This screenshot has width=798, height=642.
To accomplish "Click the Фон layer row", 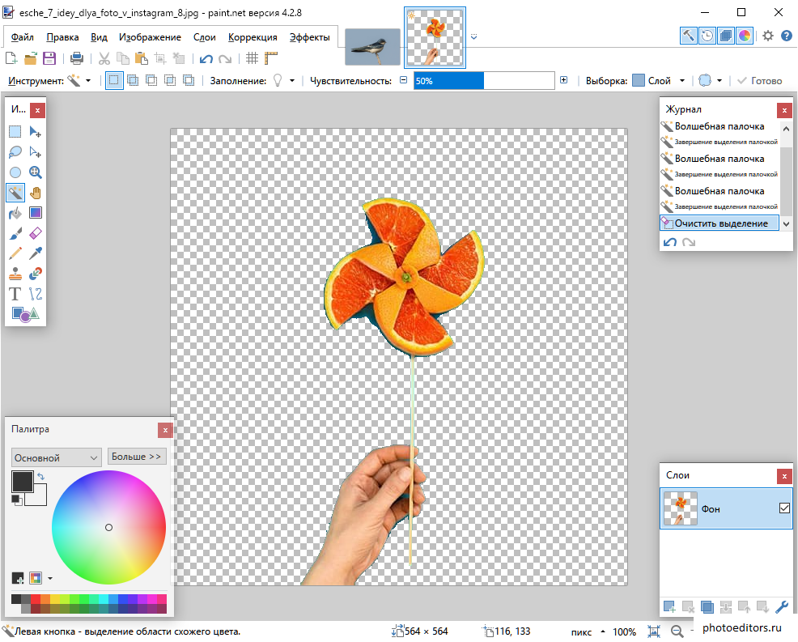I will click(x=726, y=508).
